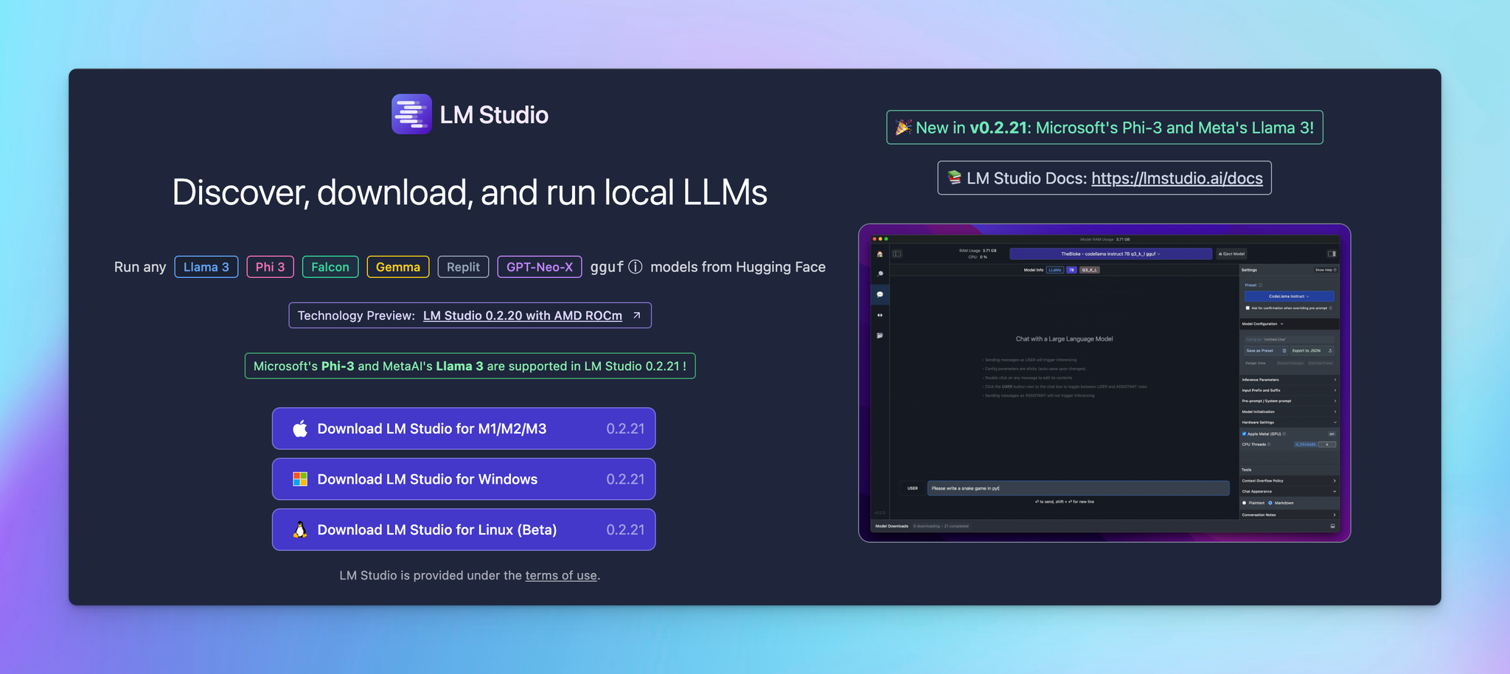Click the Phi 3 model tag
The image size is (1510, 674).
click(x=270, y=267)
